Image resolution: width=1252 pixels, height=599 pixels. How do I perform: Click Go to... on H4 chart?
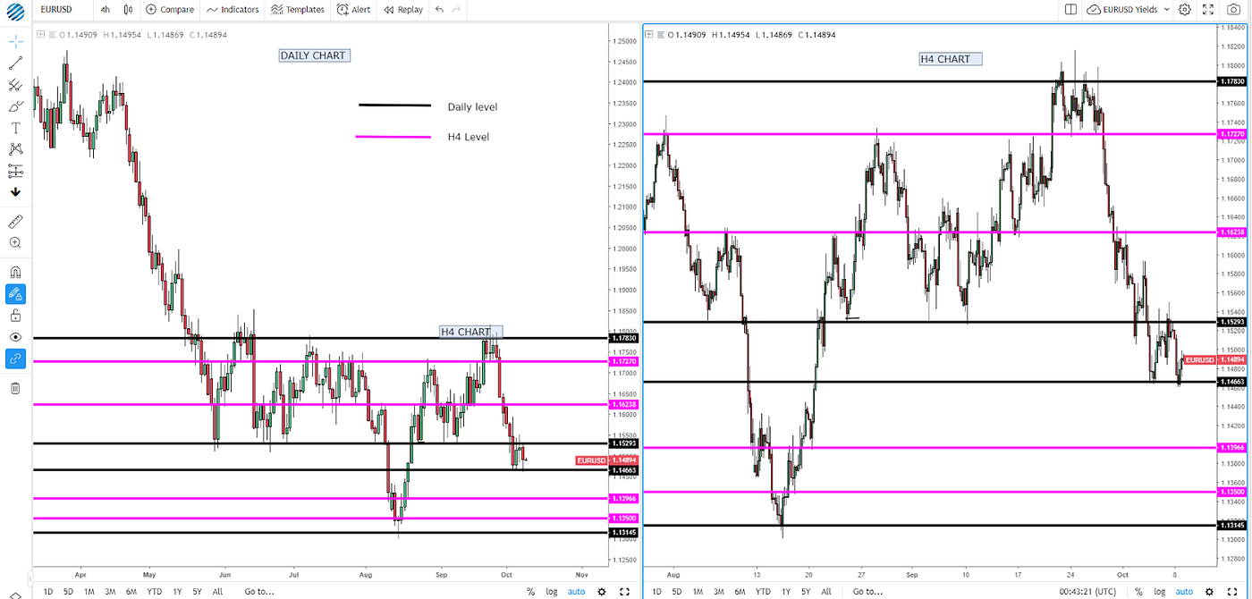tap(869, 591)
